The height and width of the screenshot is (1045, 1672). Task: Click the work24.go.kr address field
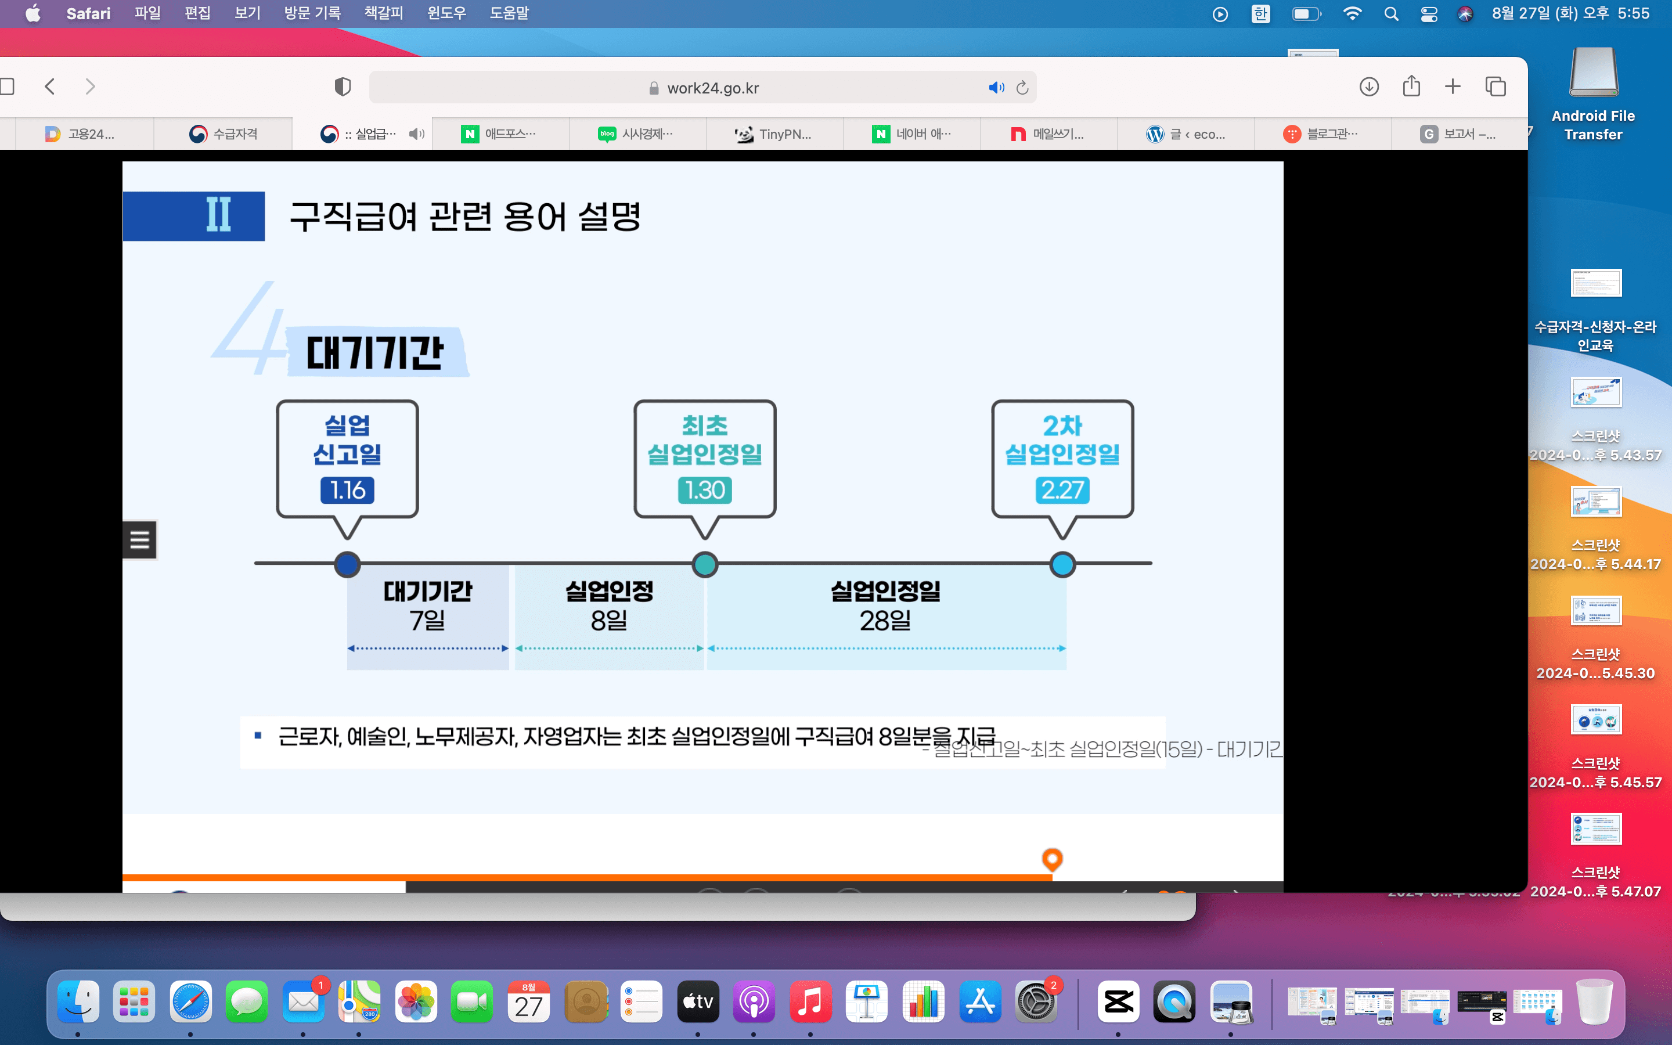(712, 88)
